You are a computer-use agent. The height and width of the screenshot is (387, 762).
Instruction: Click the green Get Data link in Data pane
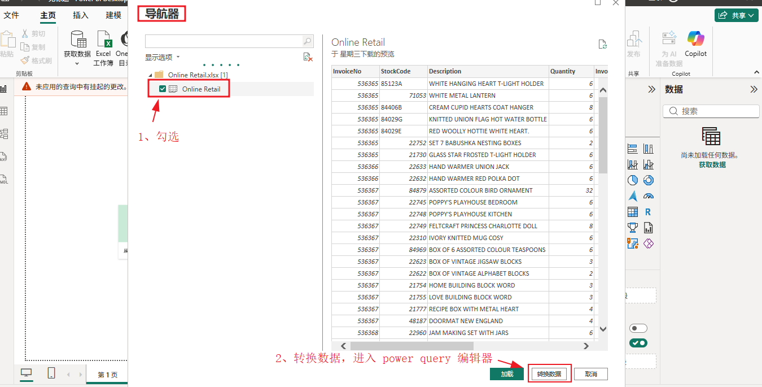[x=712, y=164]
